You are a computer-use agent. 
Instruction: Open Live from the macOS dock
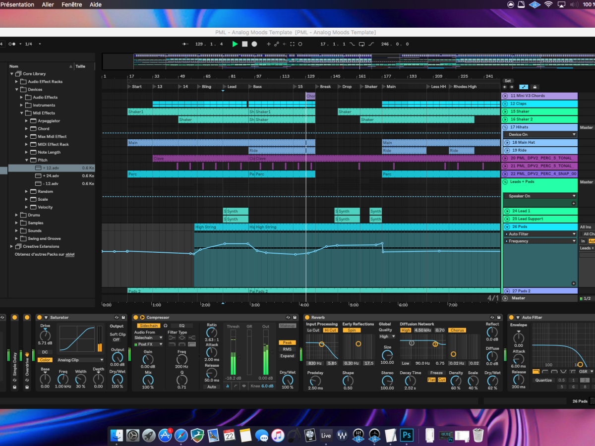point(326,436)
